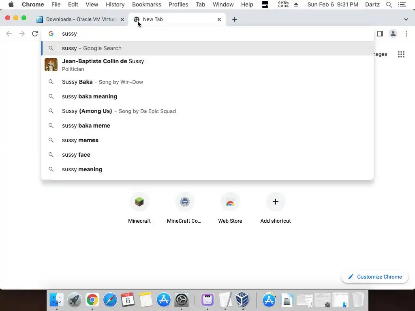Open Finder from the dock
This screenshot has width=415, height=311.
57,300
